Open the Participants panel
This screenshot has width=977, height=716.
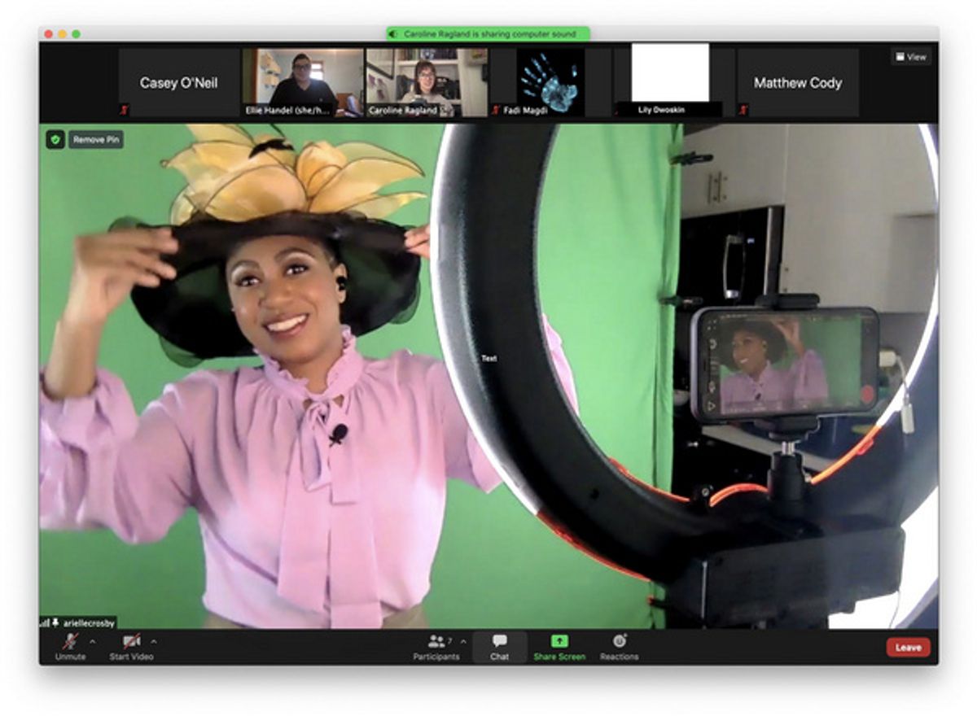(x=436, y=643)
